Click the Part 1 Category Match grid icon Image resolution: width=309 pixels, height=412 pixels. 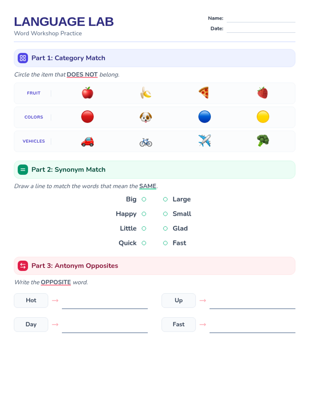[23, 58]
